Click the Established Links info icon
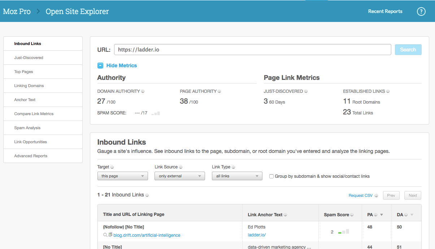435x249 pixels. click(388, 91)
